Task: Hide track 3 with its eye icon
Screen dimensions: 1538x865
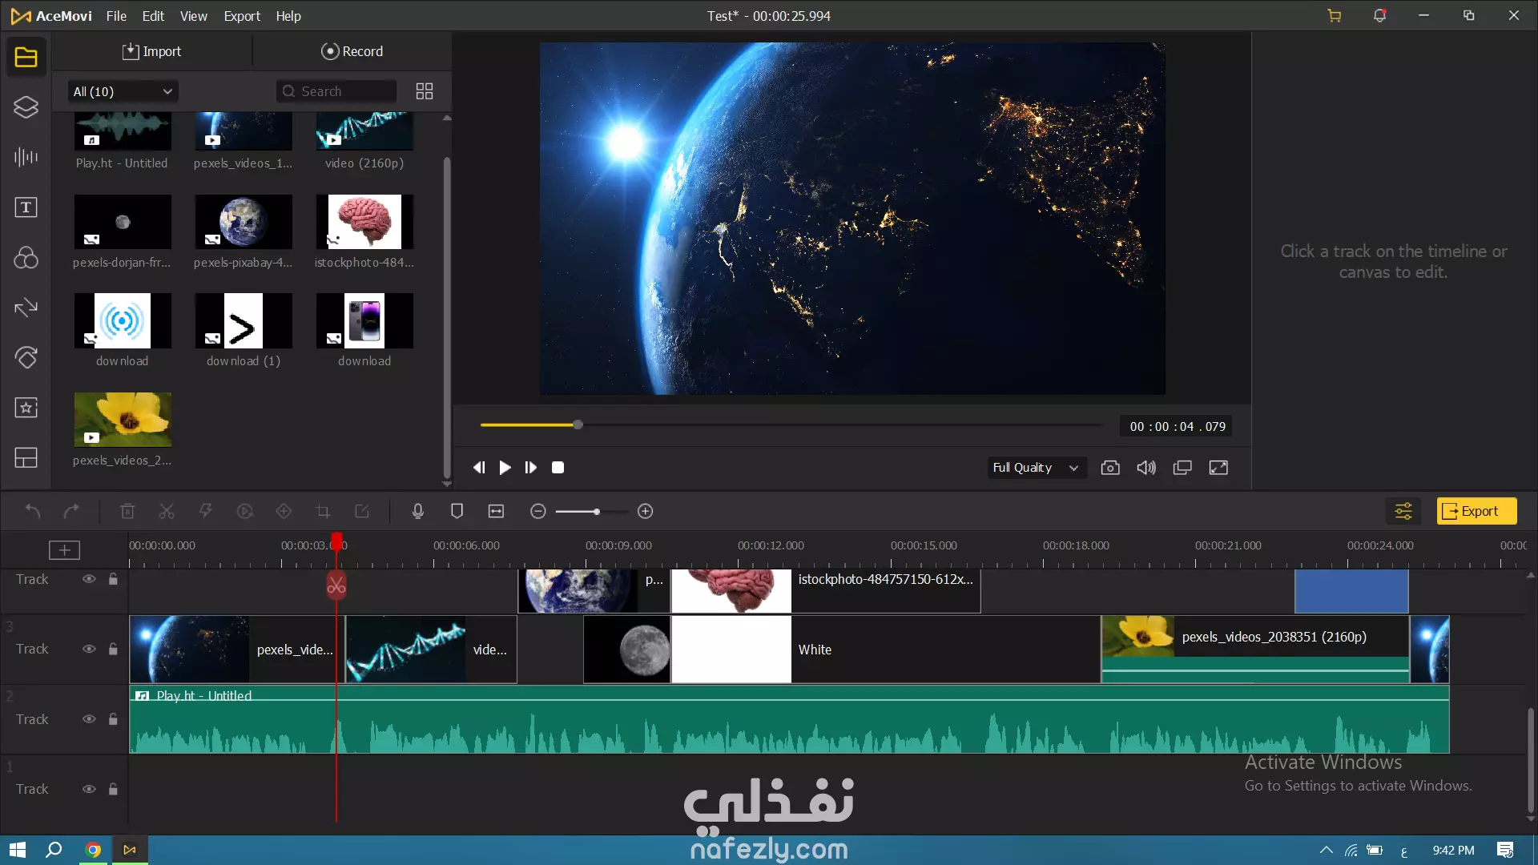Action: point(89,649)
